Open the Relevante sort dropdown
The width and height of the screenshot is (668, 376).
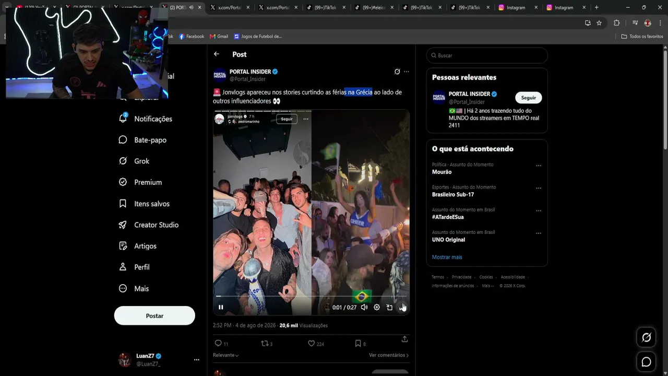pyautogui.click(x=226, y=355)
